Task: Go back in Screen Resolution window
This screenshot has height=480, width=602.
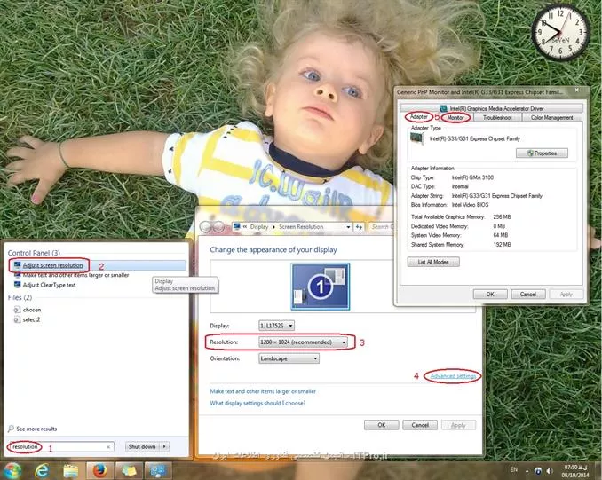Action: [206, 227]
